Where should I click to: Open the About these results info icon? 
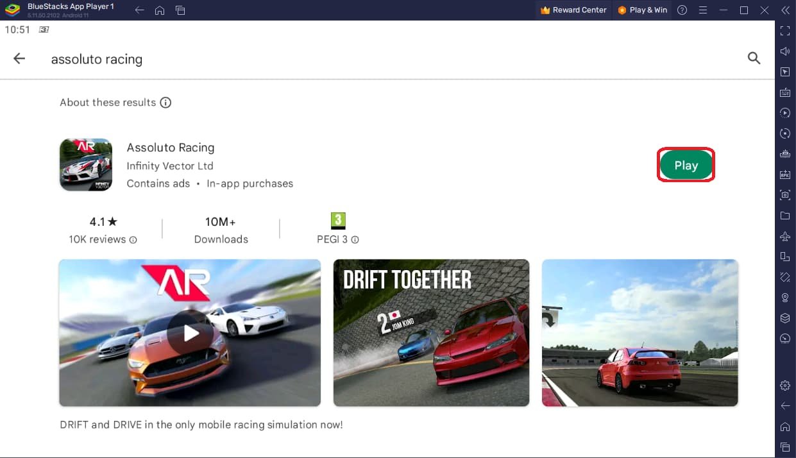point(165,103)
